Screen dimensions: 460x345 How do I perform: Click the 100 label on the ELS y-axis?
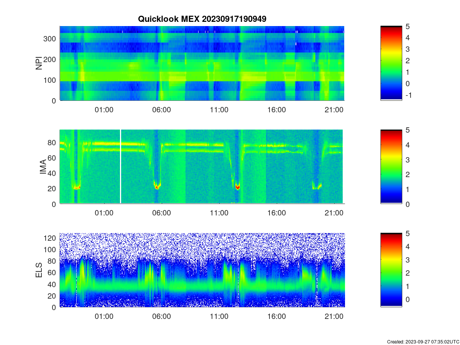coord(51,250)
